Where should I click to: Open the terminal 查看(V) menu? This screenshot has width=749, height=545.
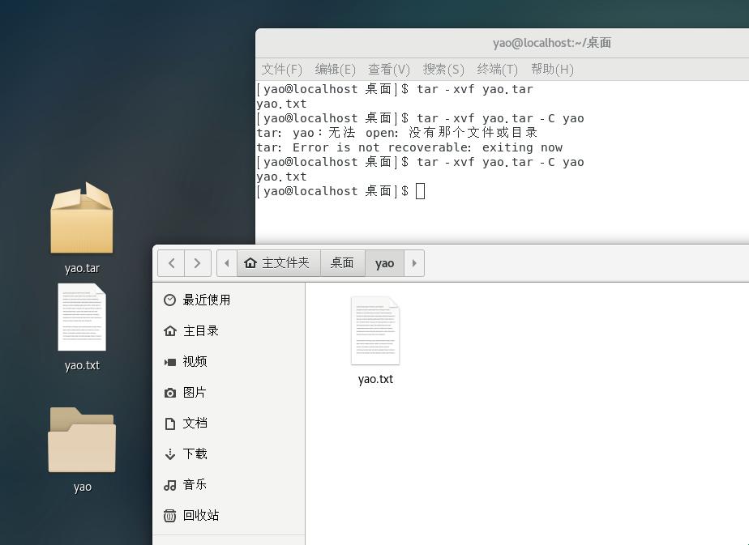coord(389,69)
